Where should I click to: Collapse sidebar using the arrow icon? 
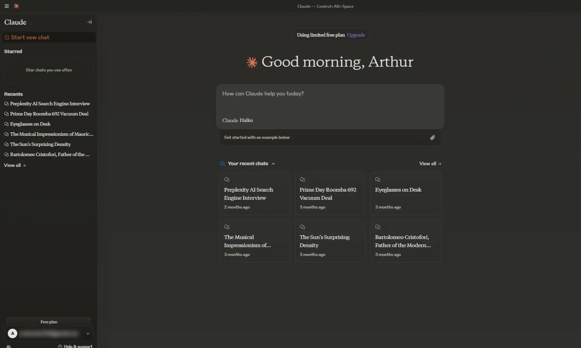tap(89, 22)
